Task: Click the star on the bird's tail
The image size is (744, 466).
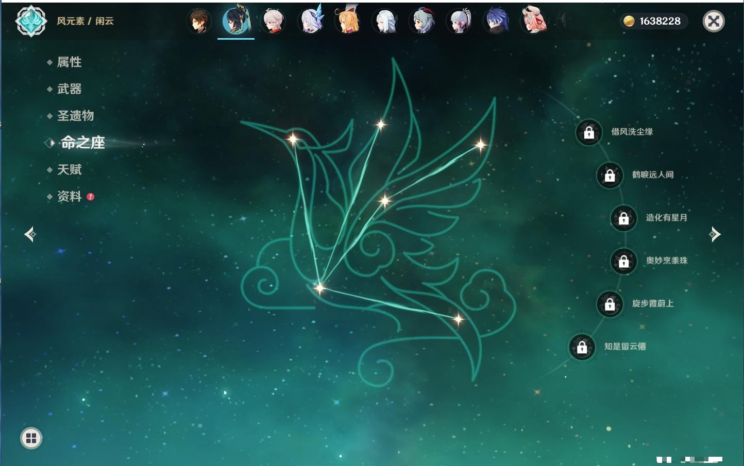Action: click(458, 320)
